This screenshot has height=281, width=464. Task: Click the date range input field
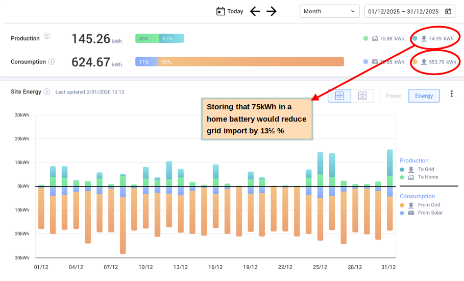(x=403, y=11)
